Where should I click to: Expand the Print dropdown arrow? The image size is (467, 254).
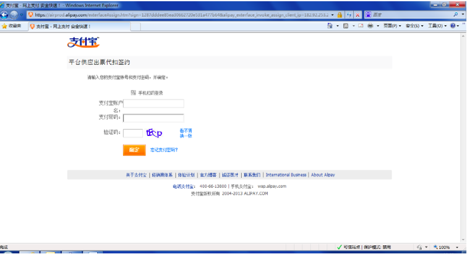tap(378, 26)
